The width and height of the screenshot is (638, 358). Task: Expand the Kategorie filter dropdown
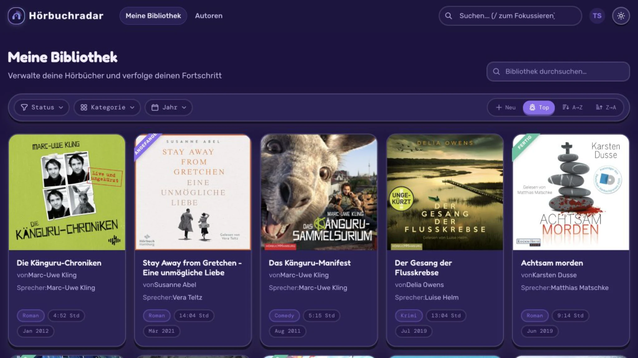coord(107,108)
